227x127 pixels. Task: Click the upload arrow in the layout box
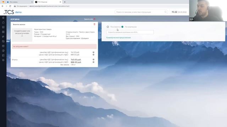point(22,36)
